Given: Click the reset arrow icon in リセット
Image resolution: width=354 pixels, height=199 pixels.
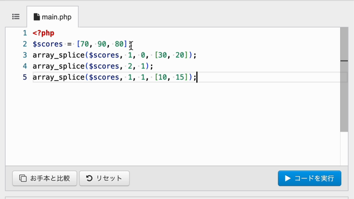Looking at the screenshot, I should (89, 178).
